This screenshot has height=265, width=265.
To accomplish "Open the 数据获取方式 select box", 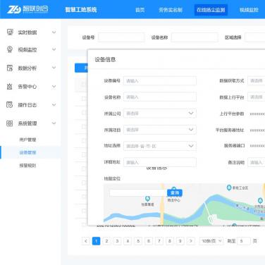I will pyautogui.click(x=256, y=81).
